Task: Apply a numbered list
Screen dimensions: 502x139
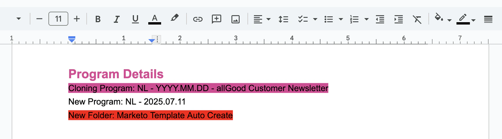Action: [354, 19]
